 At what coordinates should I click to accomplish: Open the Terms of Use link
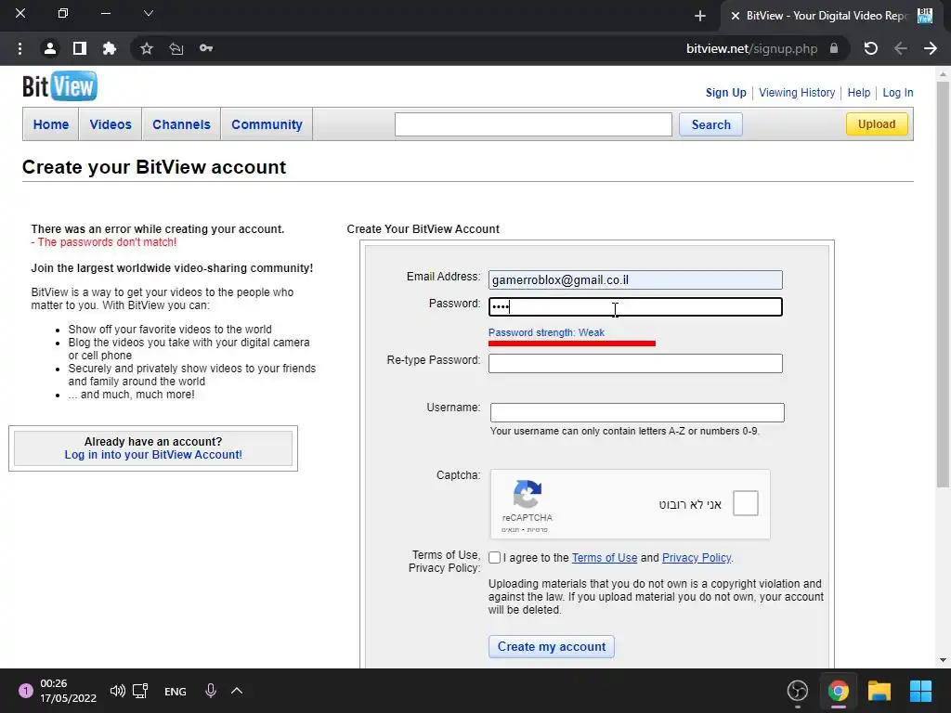[604, 558]
